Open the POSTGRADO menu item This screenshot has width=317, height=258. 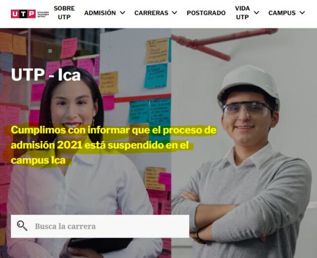pos(206,13)
